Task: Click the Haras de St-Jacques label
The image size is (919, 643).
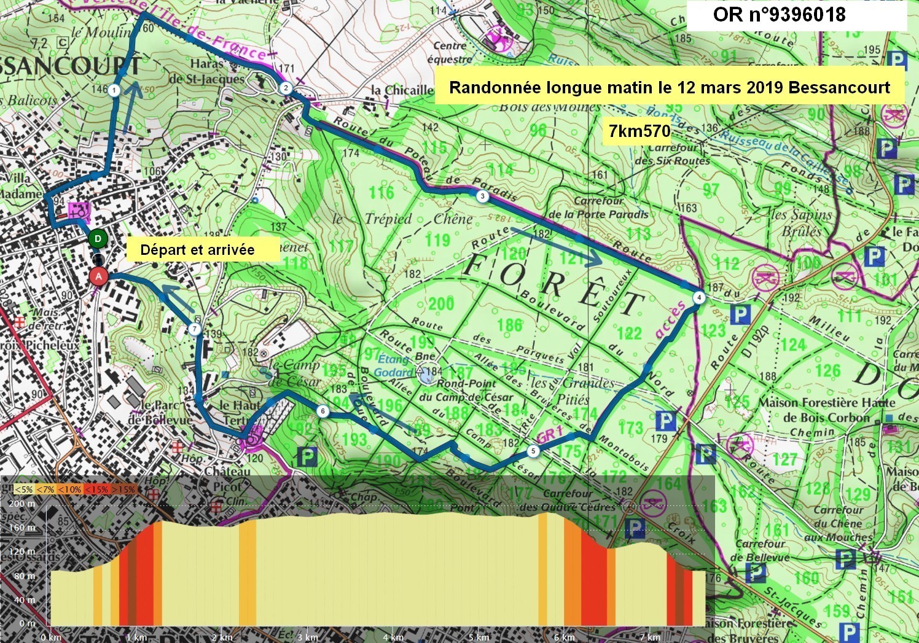Action: [x=207, y=71]
